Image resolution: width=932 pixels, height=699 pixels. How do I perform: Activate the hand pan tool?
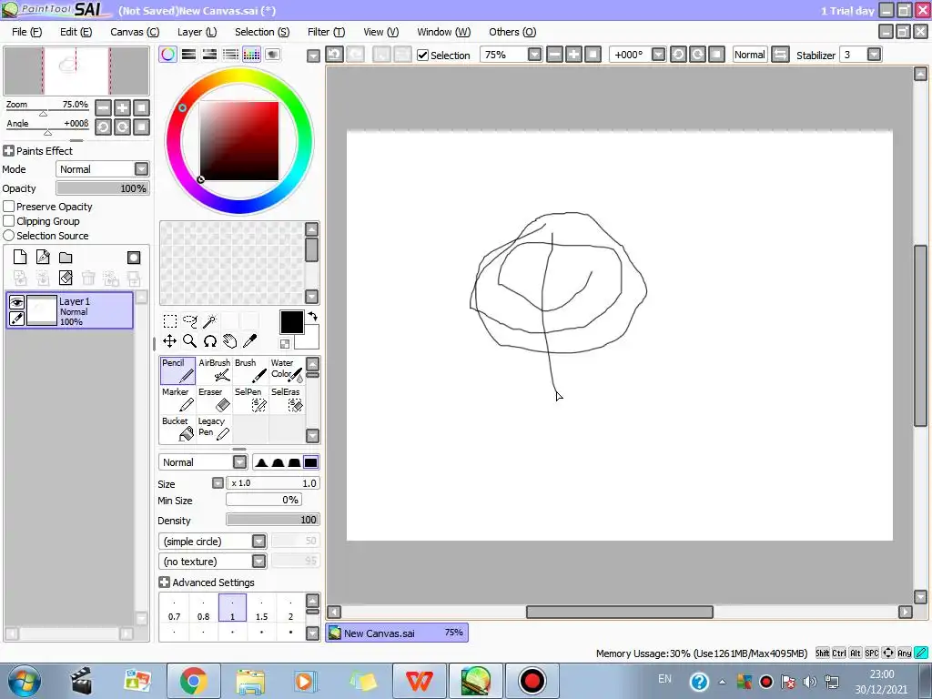(230, 341)
